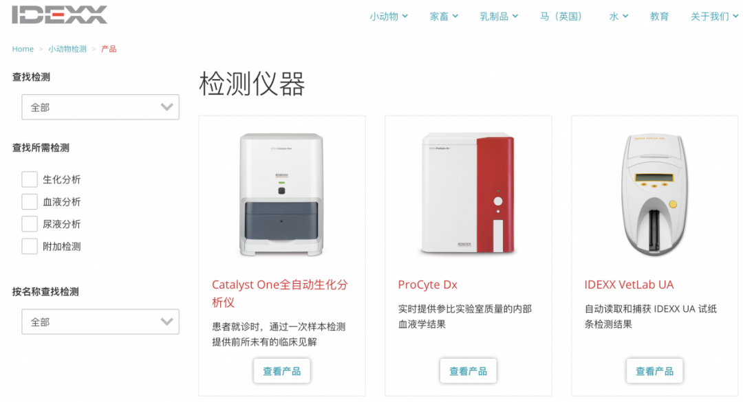The image size is (743, 402).
Task: Enable the 附加检测 filter checkbox
Action: tap(30, 246)
